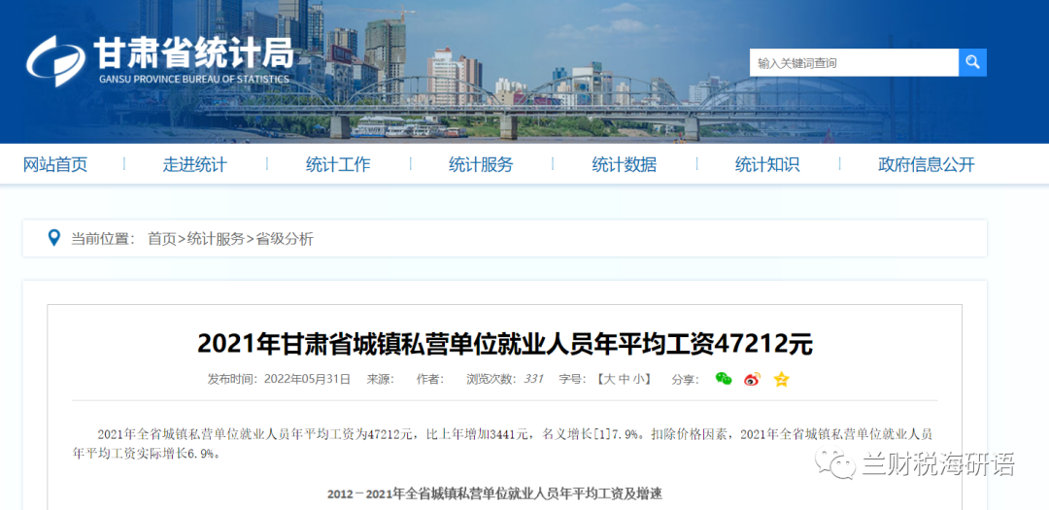Click the blue location pin icon
The width and height of the screenshot is (1049, 510).
(x=54, y=238)
